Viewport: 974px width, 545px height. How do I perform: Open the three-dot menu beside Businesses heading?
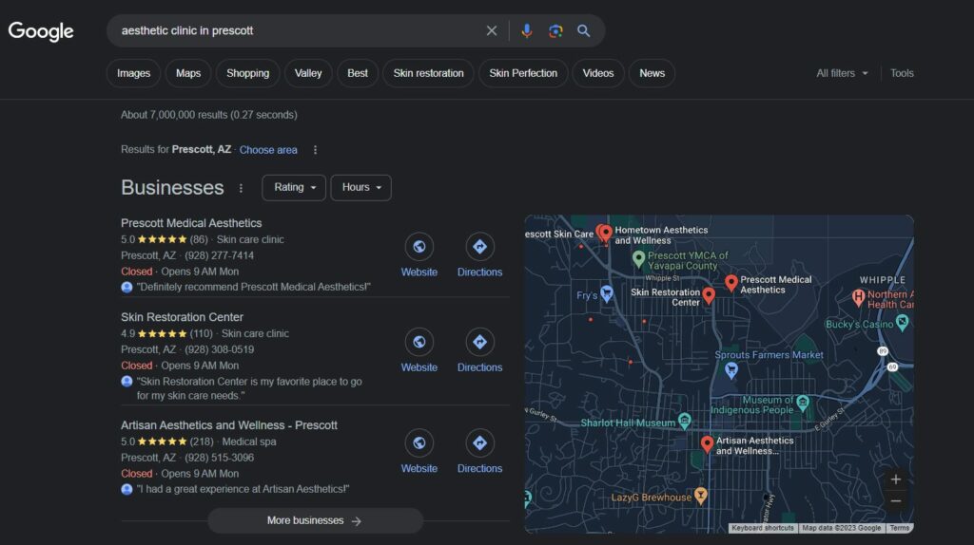coord(241,188)
